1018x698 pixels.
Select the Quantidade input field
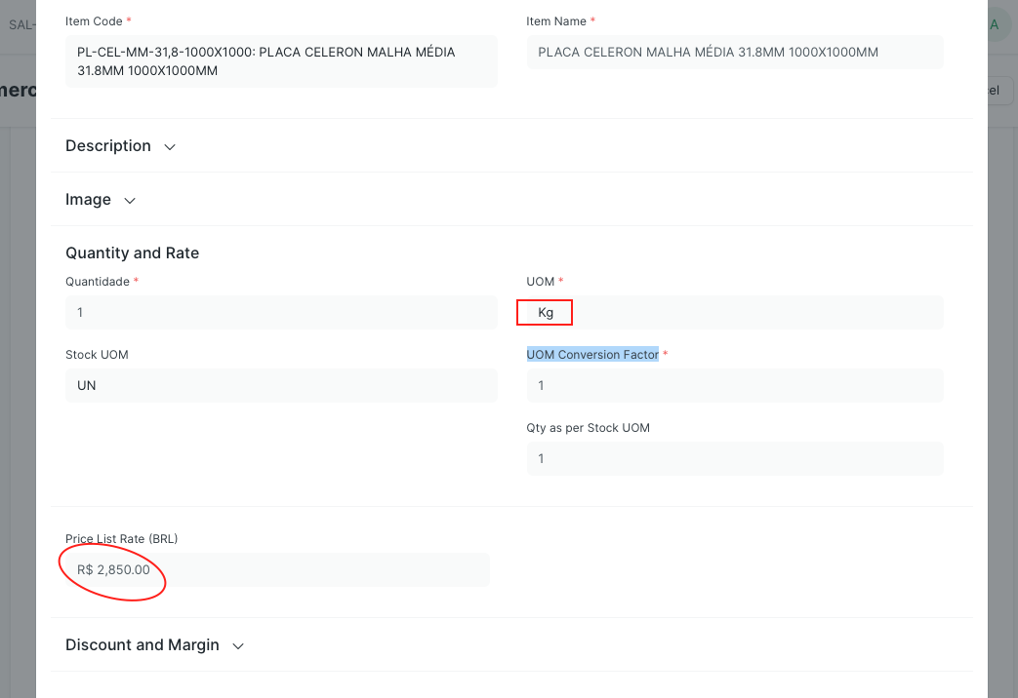pos(281,312)
